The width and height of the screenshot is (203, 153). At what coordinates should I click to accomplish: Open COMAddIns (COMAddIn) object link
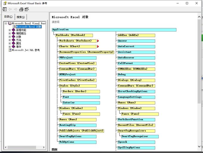pyautogui.click(x=136, y=69)
